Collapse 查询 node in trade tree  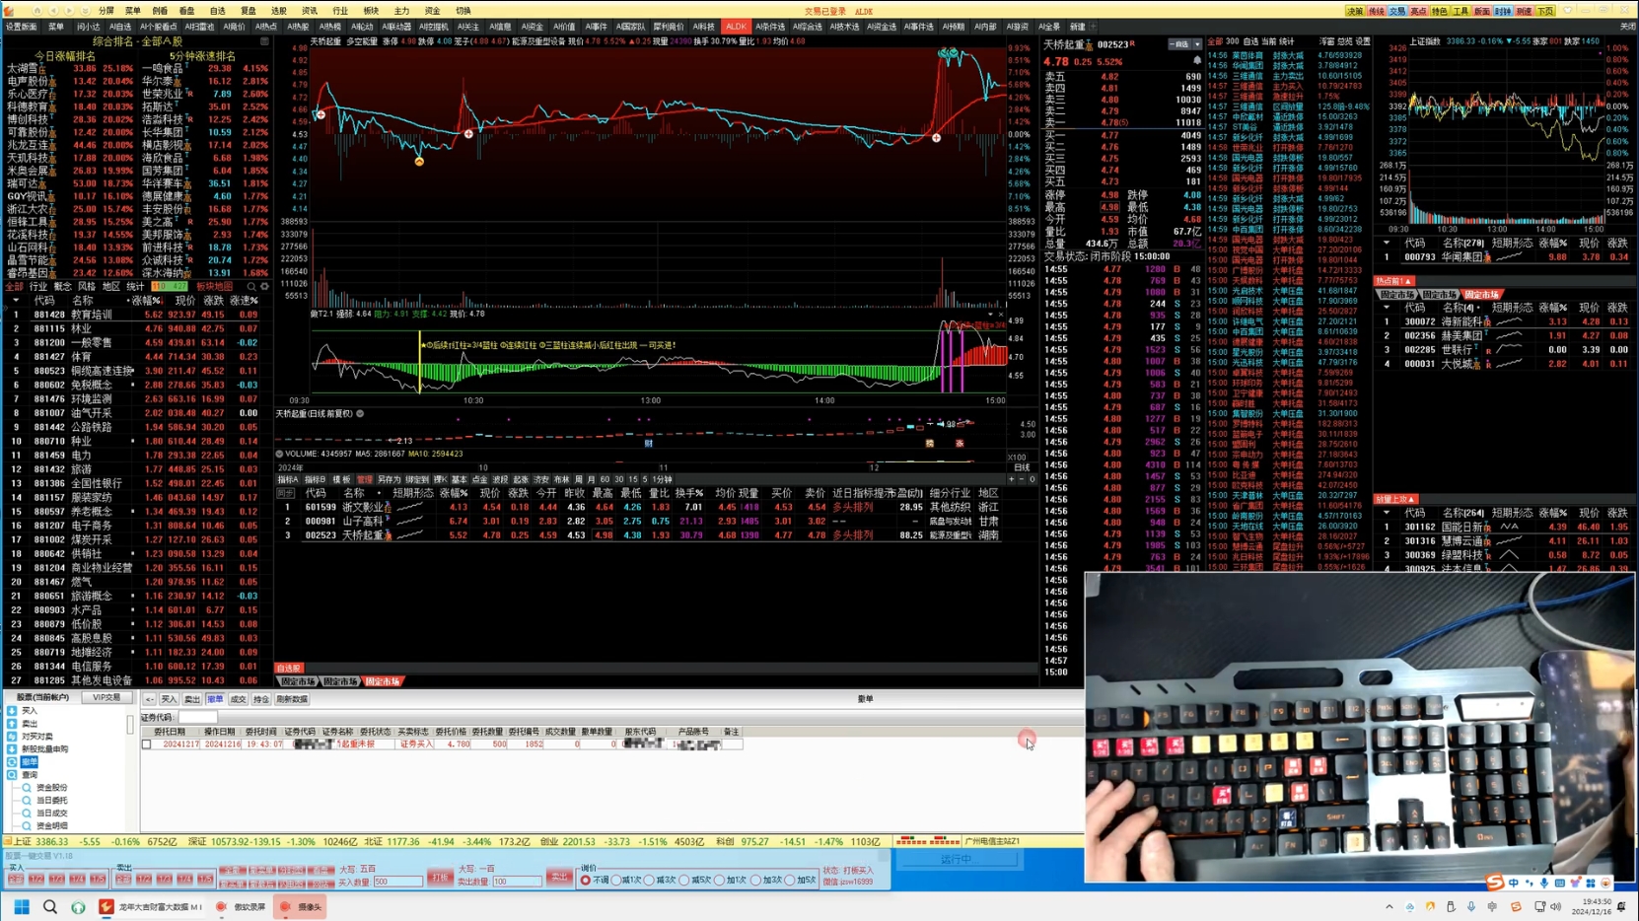pos(12,775)
